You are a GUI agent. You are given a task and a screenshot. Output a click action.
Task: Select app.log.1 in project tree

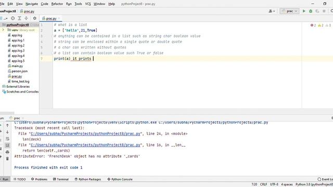click(x=18, y=41)
